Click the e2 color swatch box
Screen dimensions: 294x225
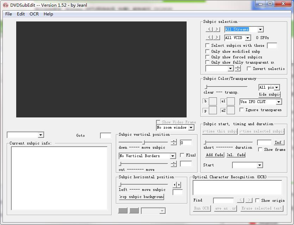tap(231, 110)
